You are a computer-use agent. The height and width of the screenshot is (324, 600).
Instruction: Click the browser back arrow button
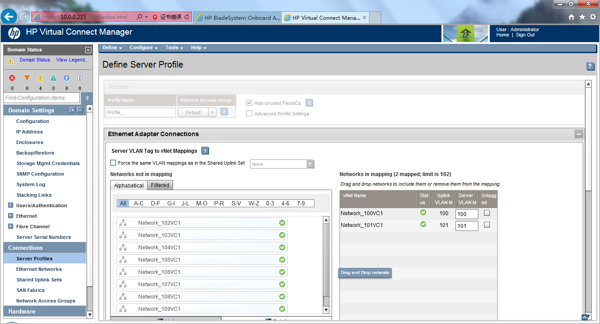click(x=9, y=17)
